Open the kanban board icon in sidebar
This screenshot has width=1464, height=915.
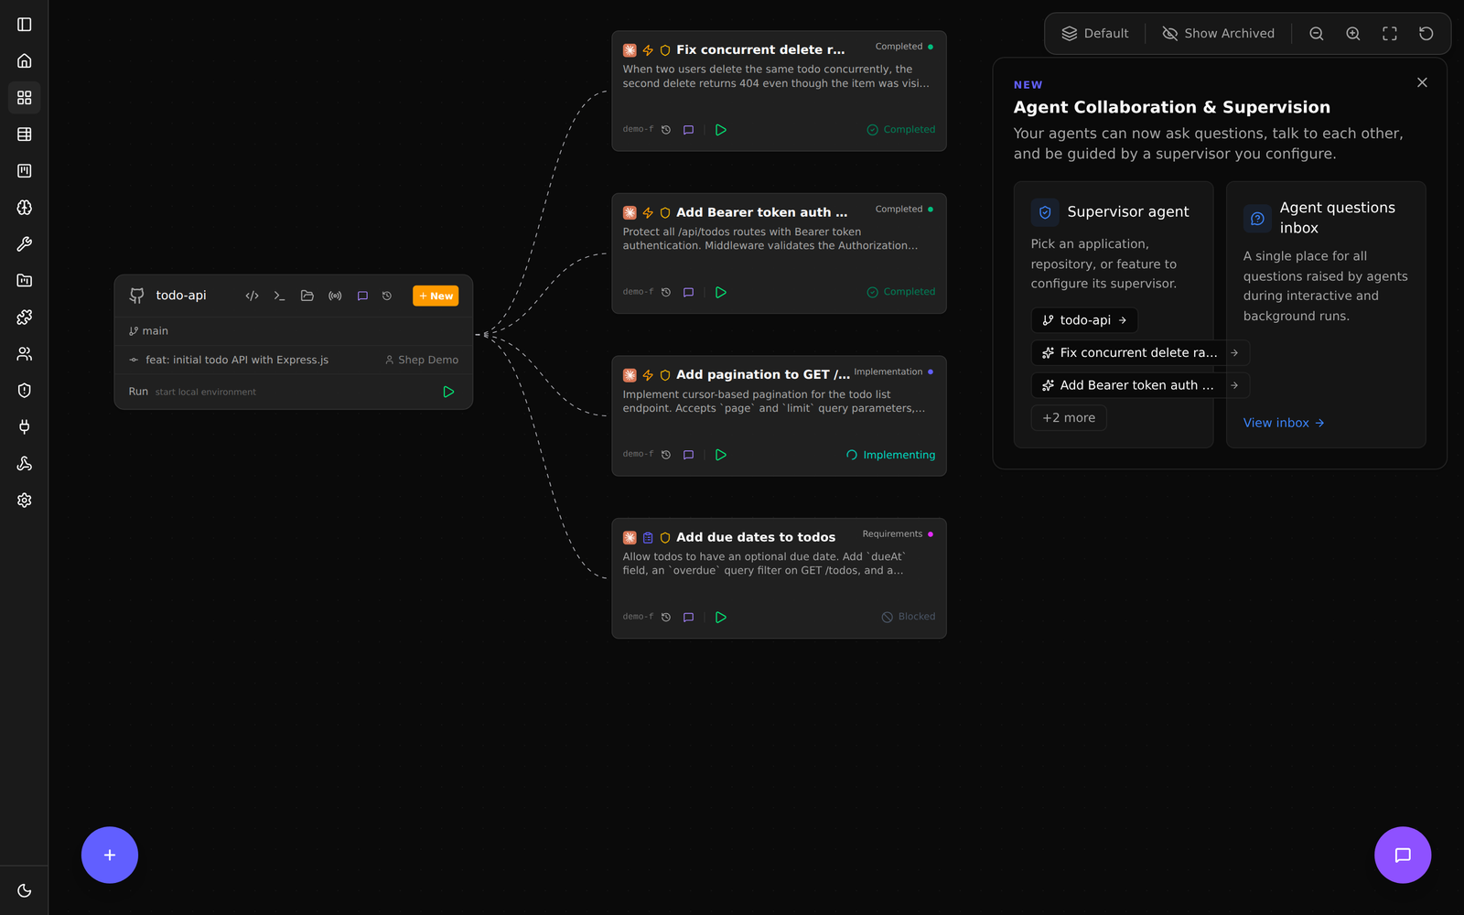click(25, 171)
